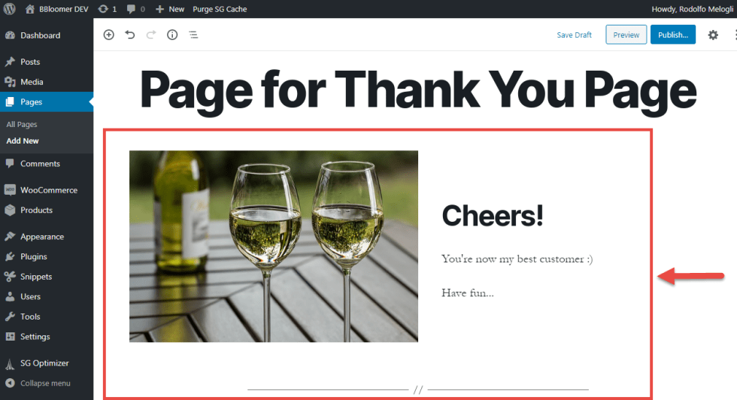Click the WooCommerce logo icon

pyautogui.click(x=10, y=190)
